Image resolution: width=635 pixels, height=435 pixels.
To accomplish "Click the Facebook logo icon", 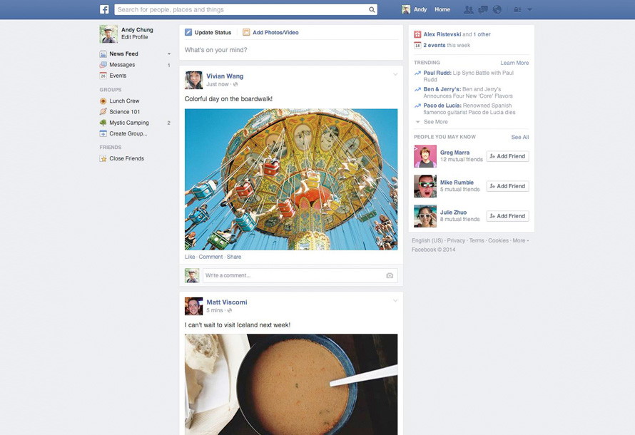I will click(104, 9).
